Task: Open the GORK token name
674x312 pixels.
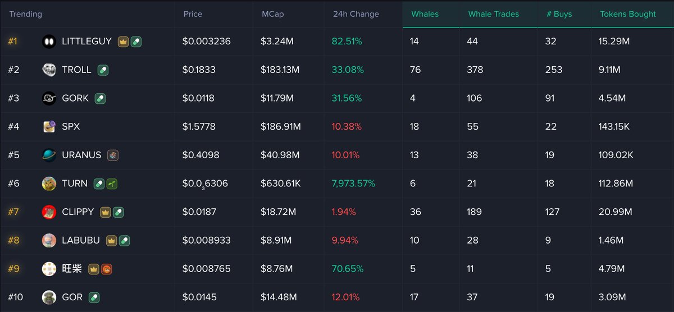Action: (75, 98)
